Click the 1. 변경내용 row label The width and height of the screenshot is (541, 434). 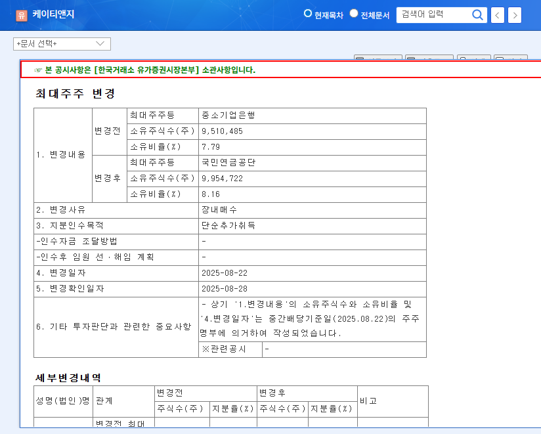click(x=60, y=154)
